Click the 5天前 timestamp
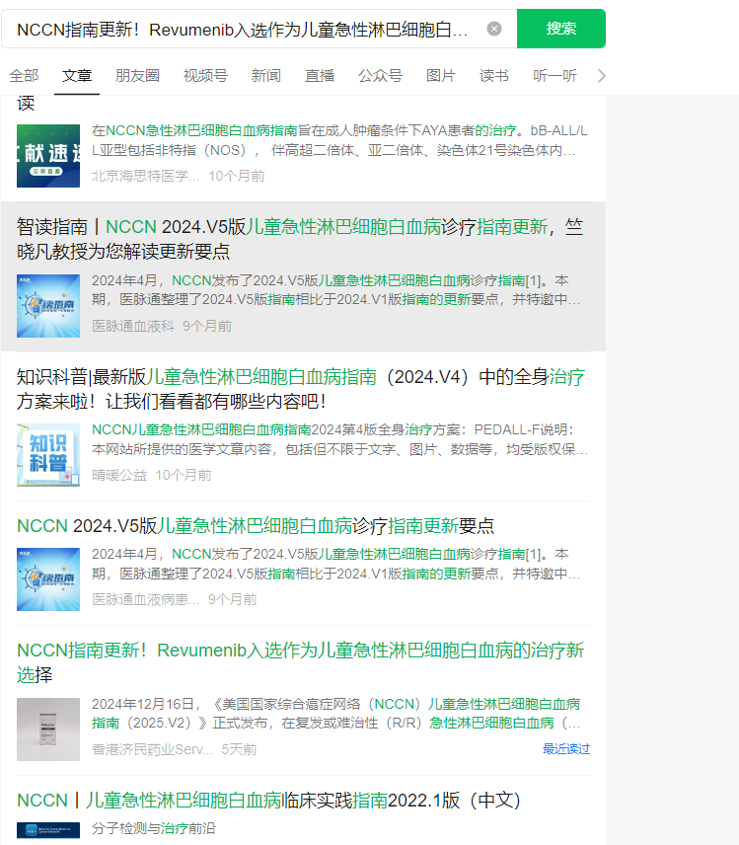The width and height of the screenshot is (739, 845). (239, 749)
